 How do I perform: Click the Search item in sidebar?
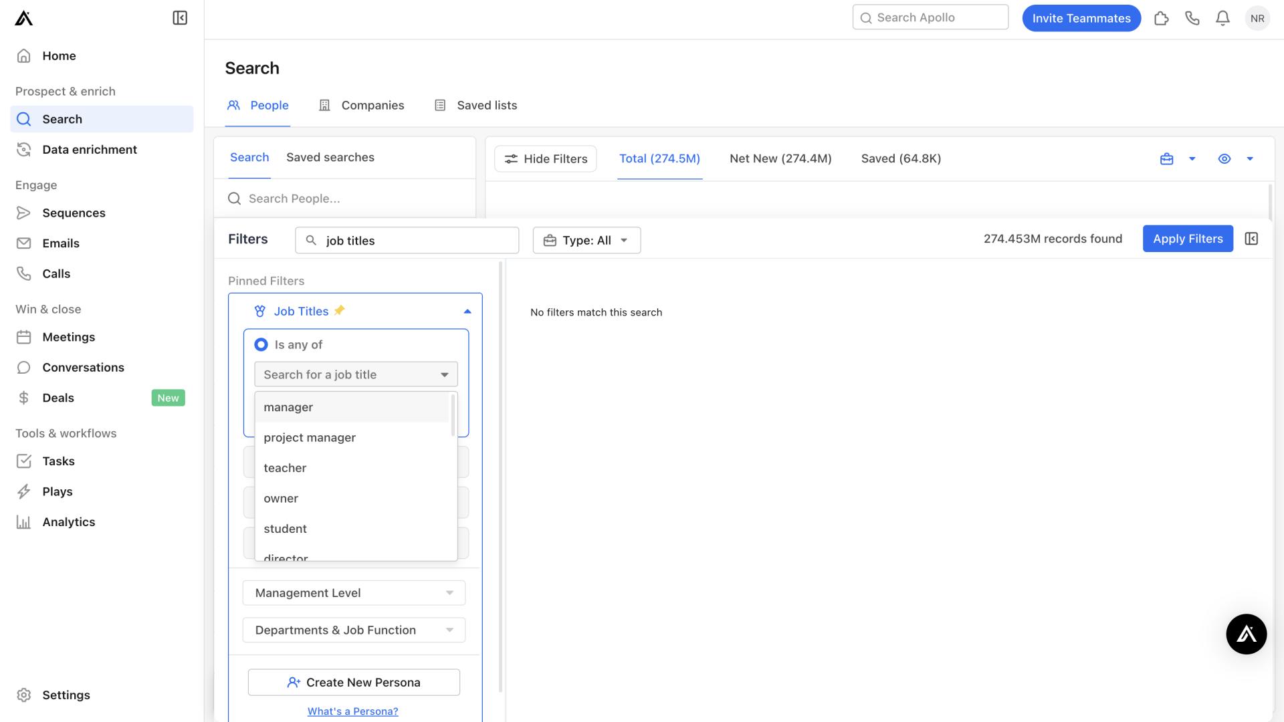[102, 119]
